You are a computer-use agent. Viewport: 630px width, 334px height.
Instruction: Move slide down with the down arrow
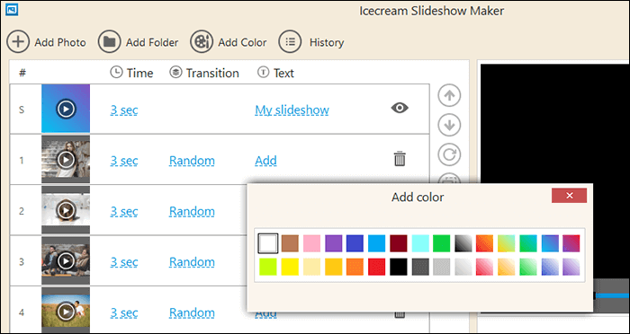(449, 125)
